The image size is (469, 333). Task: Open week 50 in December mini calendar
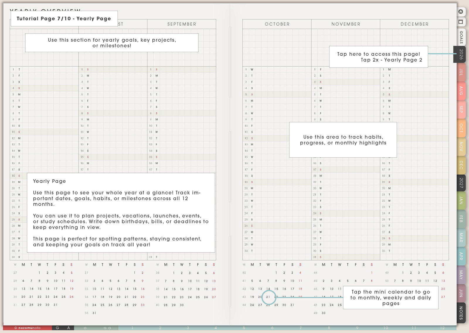pyautogui.click(x=387, y=281)
